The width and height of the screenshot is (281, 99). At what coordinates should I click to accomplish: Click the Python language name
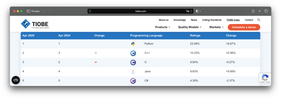(x=149, y=44)
